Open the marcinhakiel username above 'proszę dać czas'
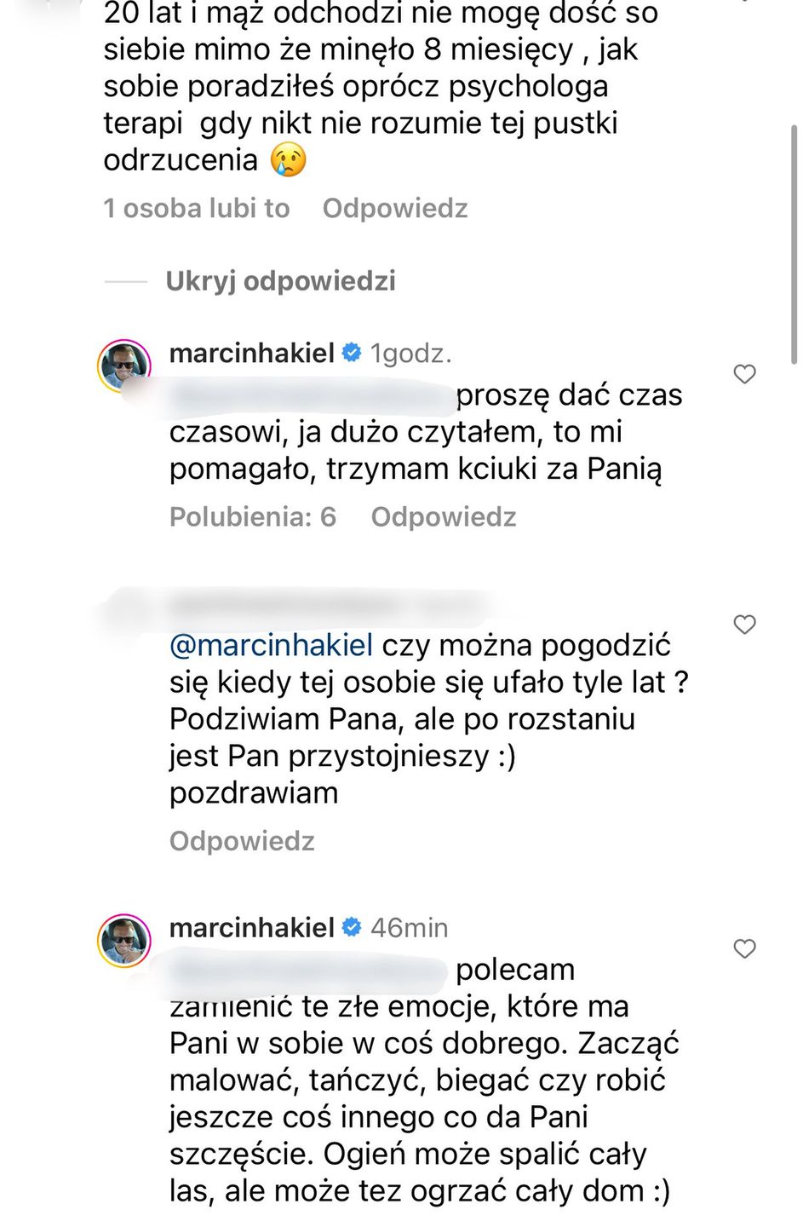 [x=251, y=353]
